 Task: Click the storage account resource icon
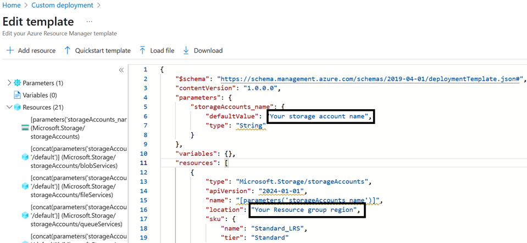click(25, 128)
